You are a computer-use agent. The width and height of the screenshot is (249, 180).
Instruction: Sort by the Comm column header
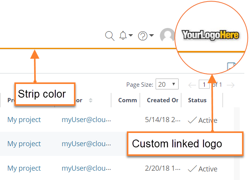point(128,100)
